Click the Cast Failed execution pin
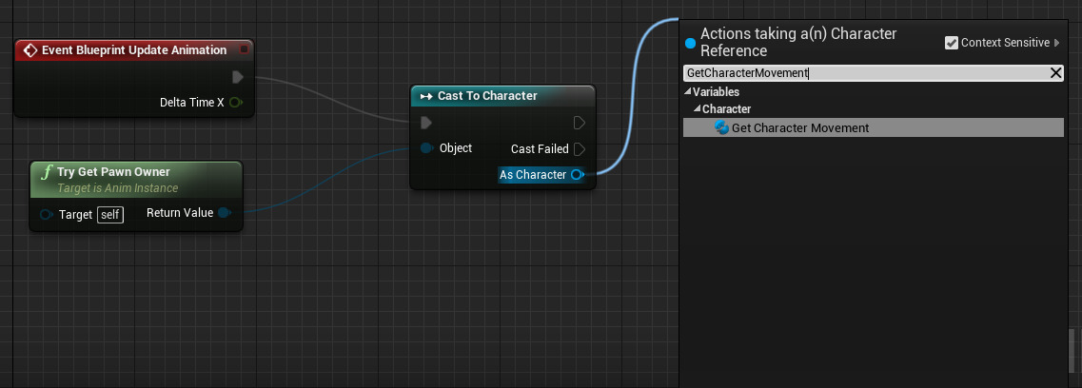The width and height of the screenshot is (1082, 388). point(580,149)
